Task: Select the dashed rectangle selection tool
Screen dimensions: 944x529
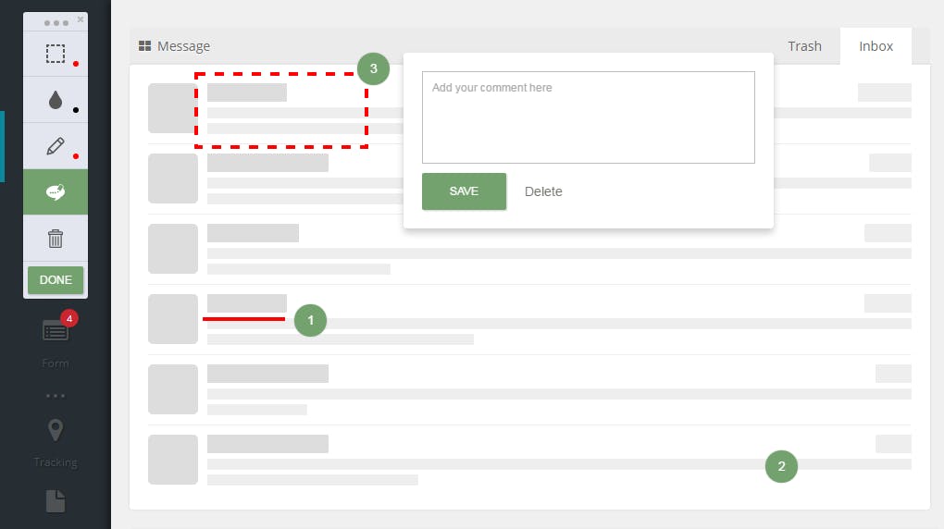Action: coord(56,54)
